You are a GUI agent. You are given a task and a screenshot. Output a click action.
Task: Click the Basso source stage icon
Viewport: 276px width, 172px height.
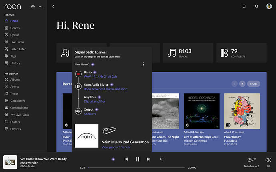click(x=78, y=74)
